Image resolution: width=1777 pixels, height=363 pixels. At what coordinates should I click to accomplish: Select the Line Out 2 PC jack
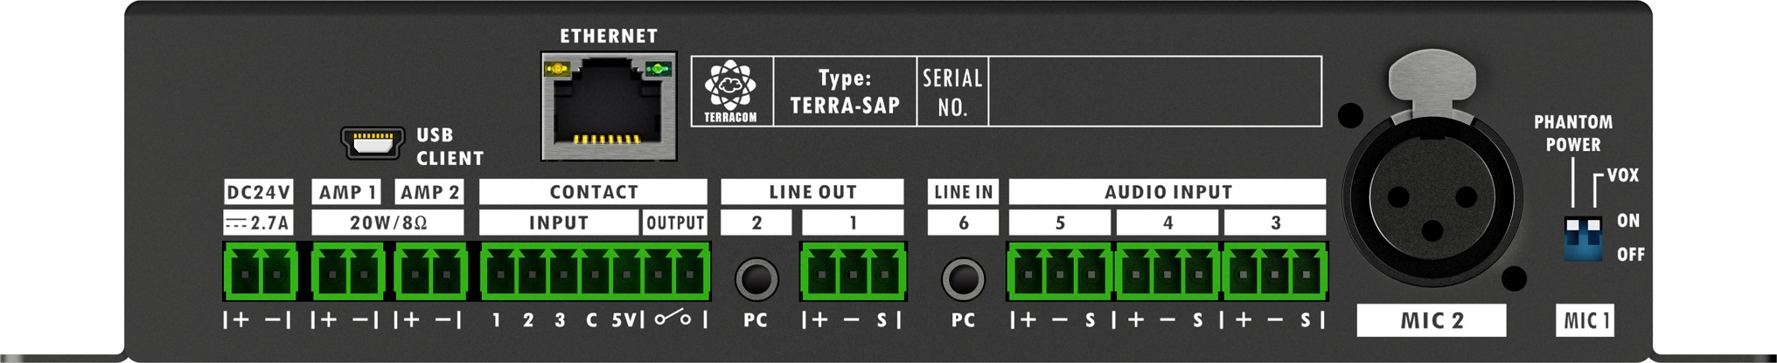click(x=756, y=279)
